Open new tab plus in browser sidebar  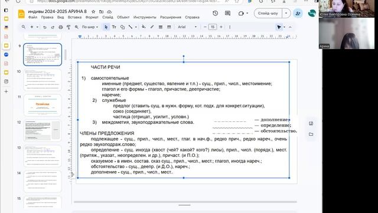6,92
